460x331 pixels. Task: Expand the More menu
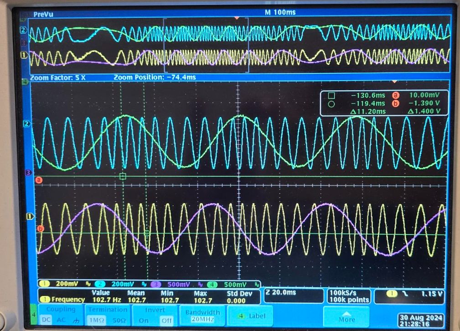pos(346,316)
